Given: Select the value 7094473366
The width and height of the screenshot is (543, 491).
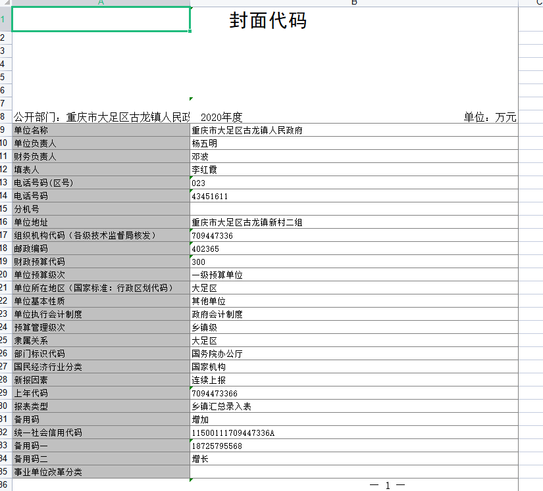Looking at the screenshot, I should click(354, 393).
